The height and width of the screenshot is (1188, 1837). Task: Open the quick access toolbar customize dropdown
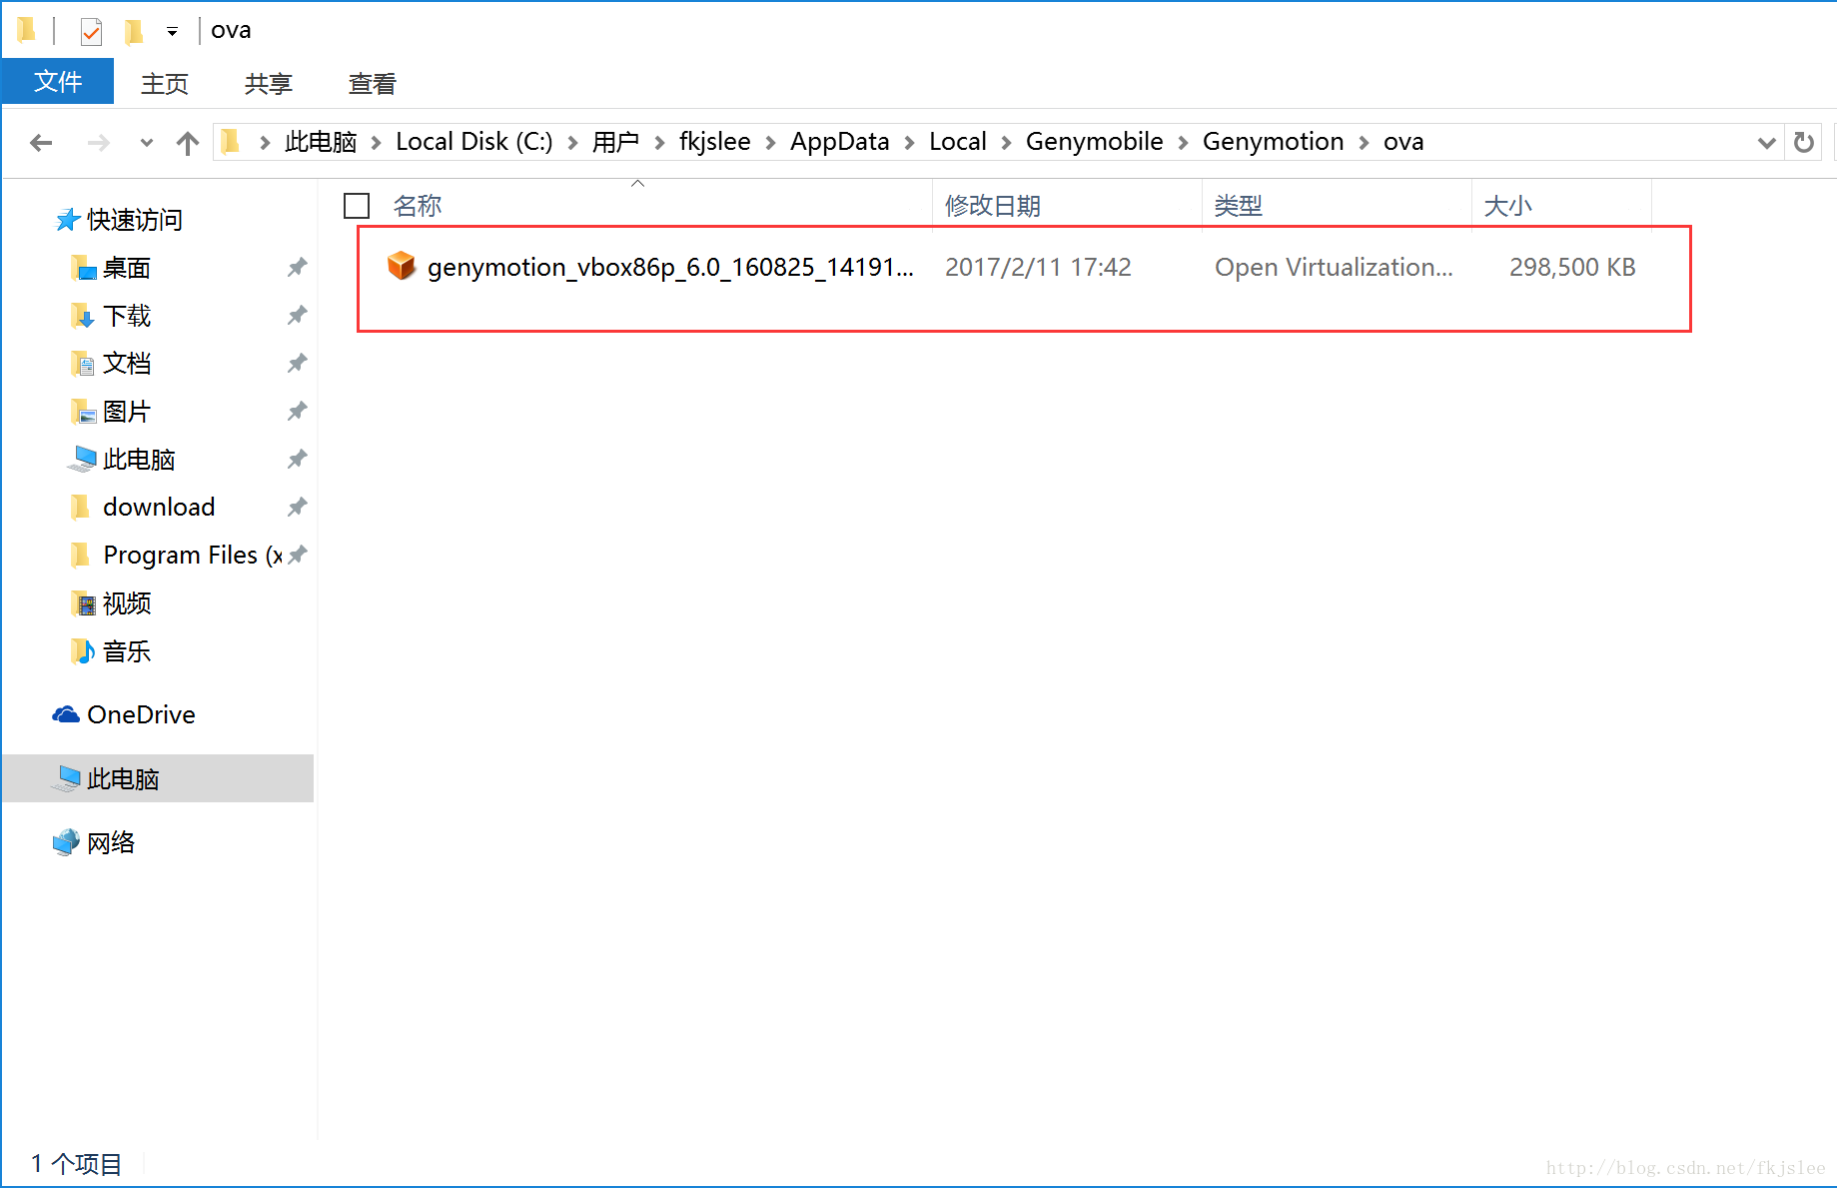172,32
